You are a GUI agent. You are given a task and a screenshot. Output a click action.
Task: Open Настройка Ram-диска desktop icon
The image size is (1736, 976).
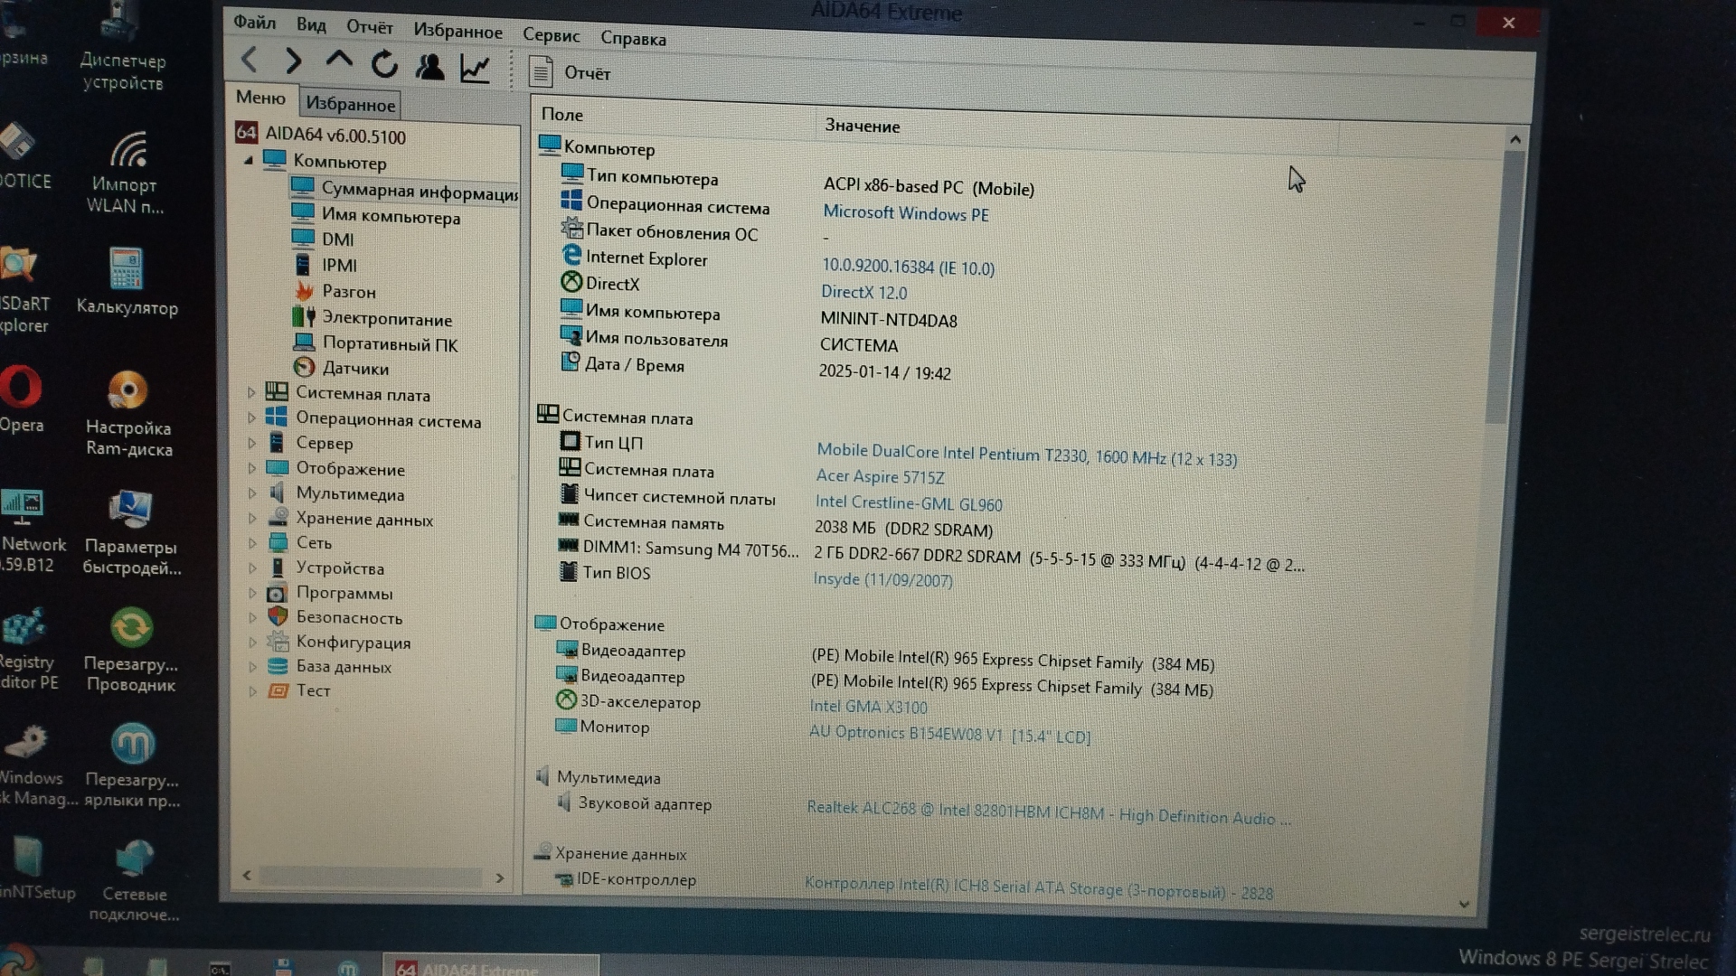tap(128, 413)
